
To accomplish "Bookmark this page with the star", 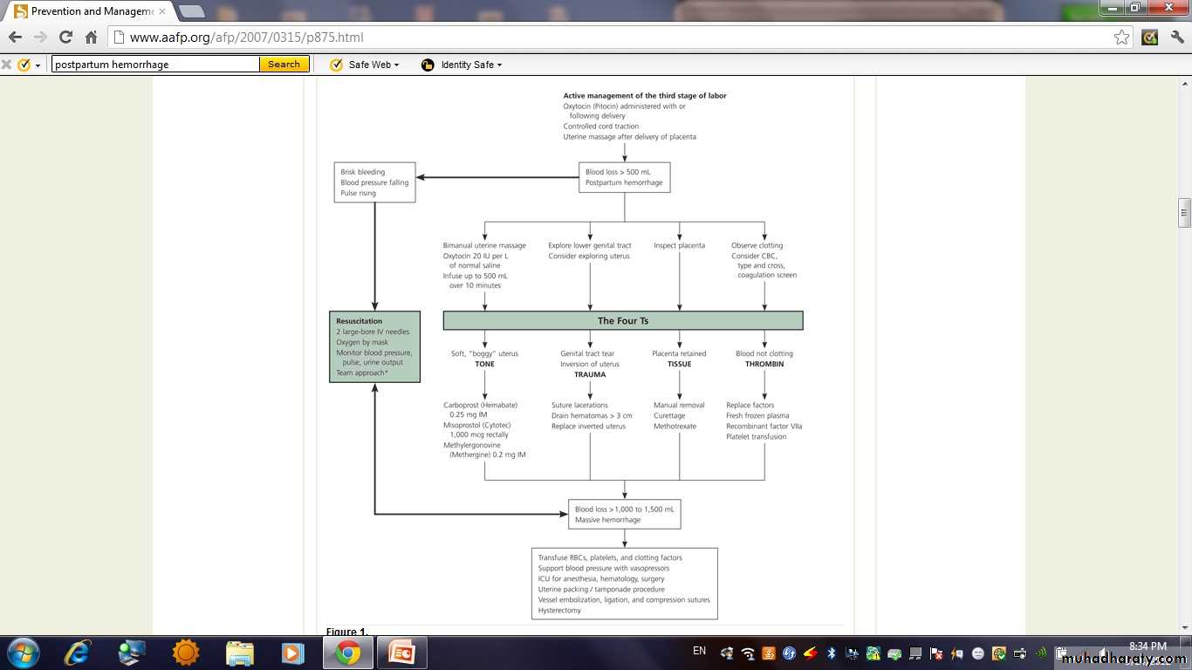I will coord(1121,38).
